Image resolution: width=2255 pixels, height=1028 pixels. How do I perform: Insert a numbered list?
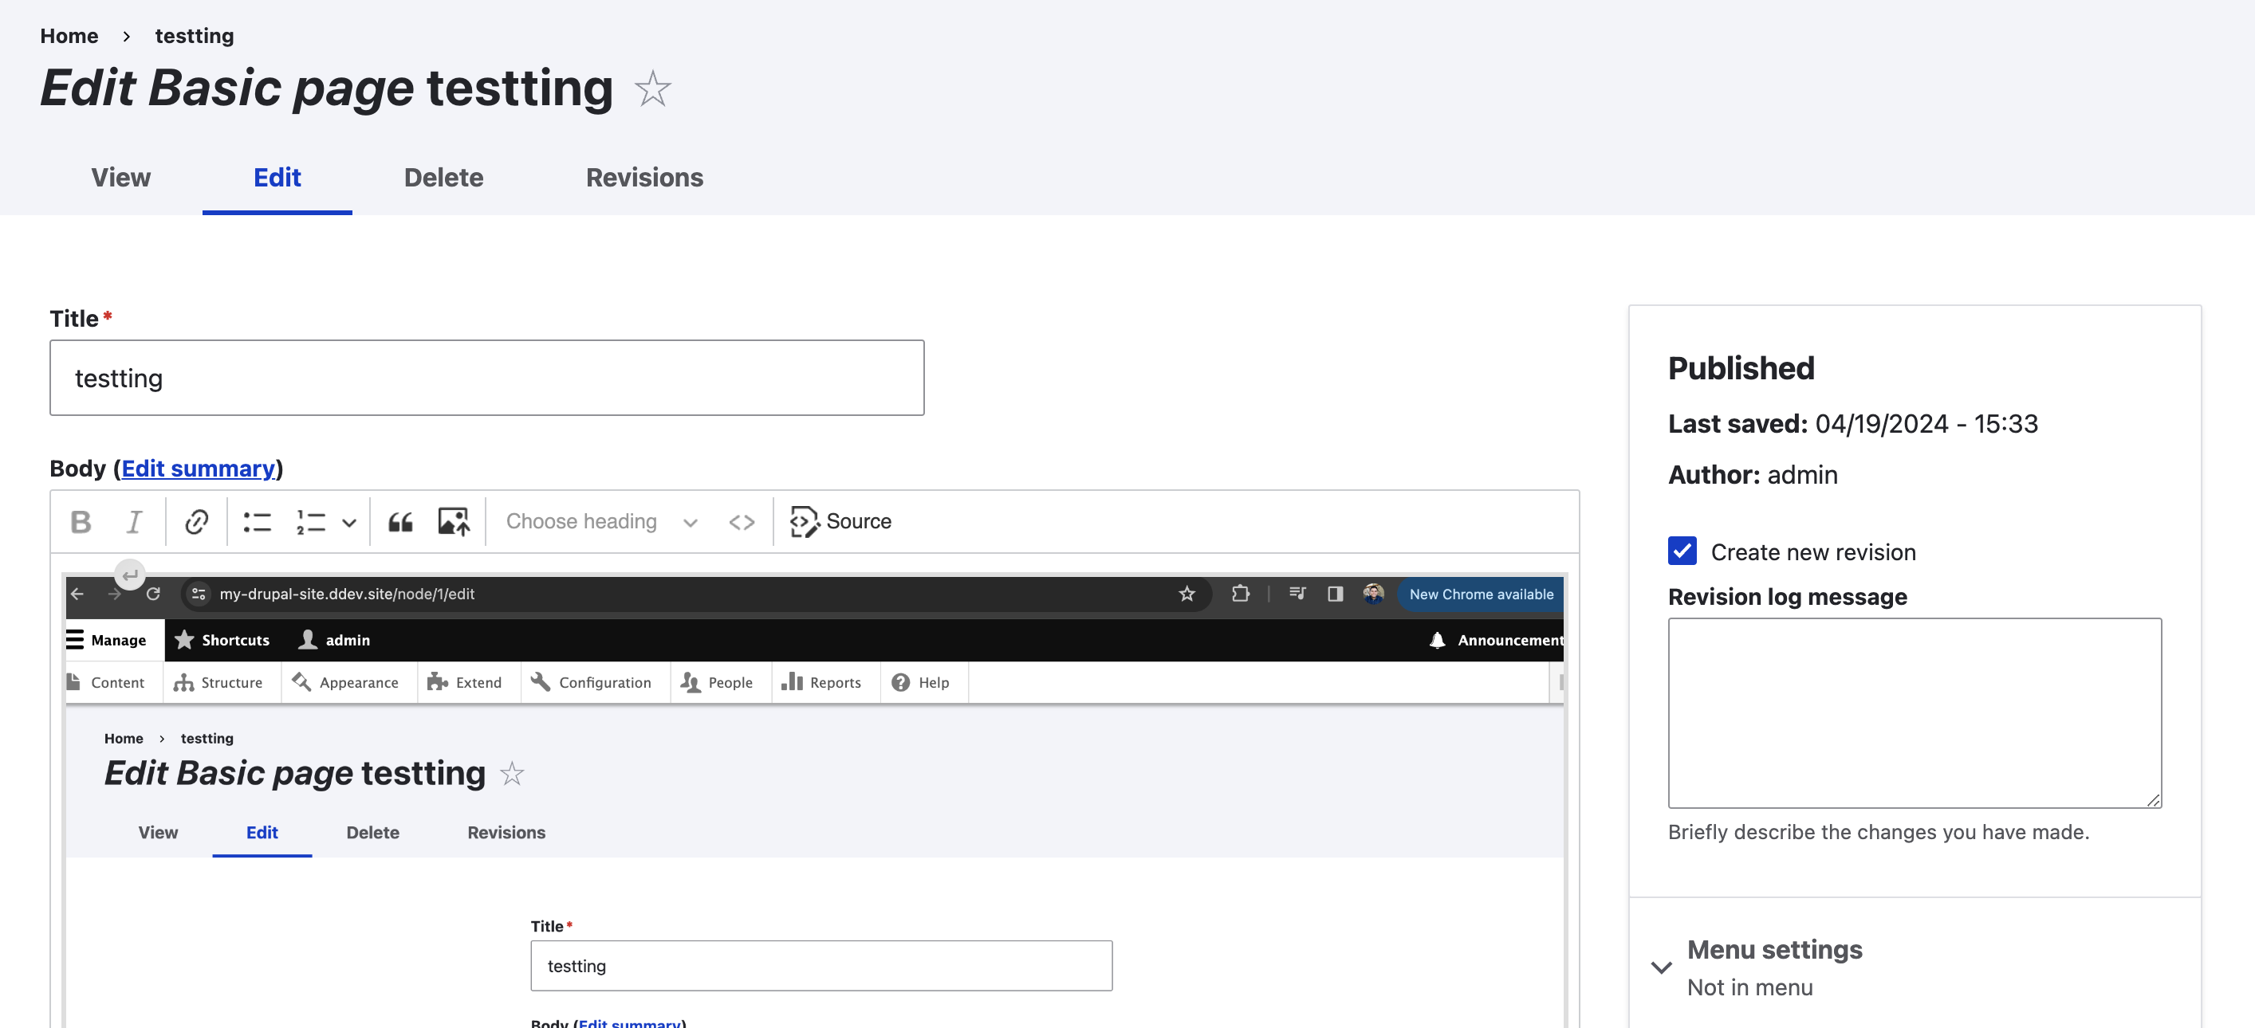(x=311, y=521)
